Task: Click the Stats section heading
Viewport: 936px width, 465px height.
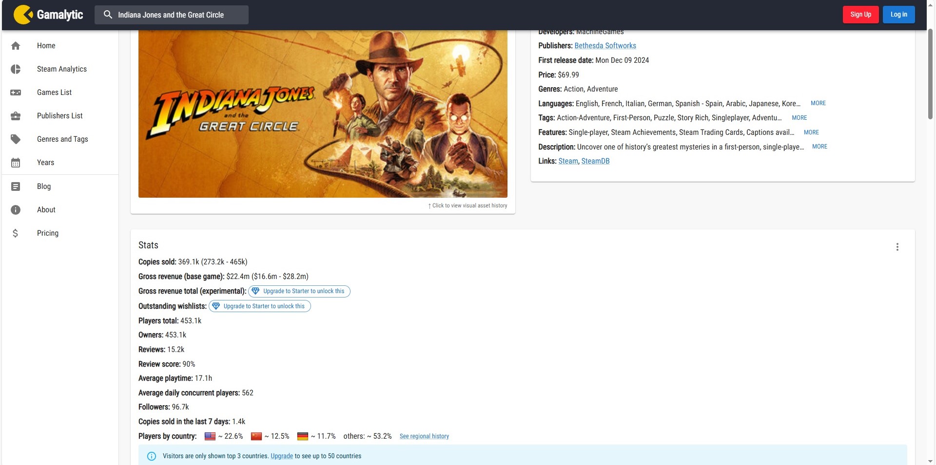Action: 148,245
